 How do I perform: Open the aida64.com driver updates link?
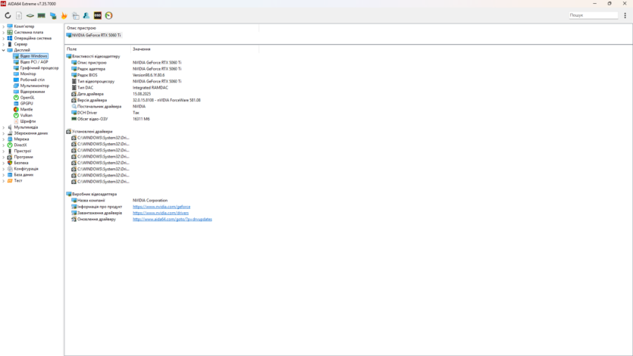[x=172, y=220]
